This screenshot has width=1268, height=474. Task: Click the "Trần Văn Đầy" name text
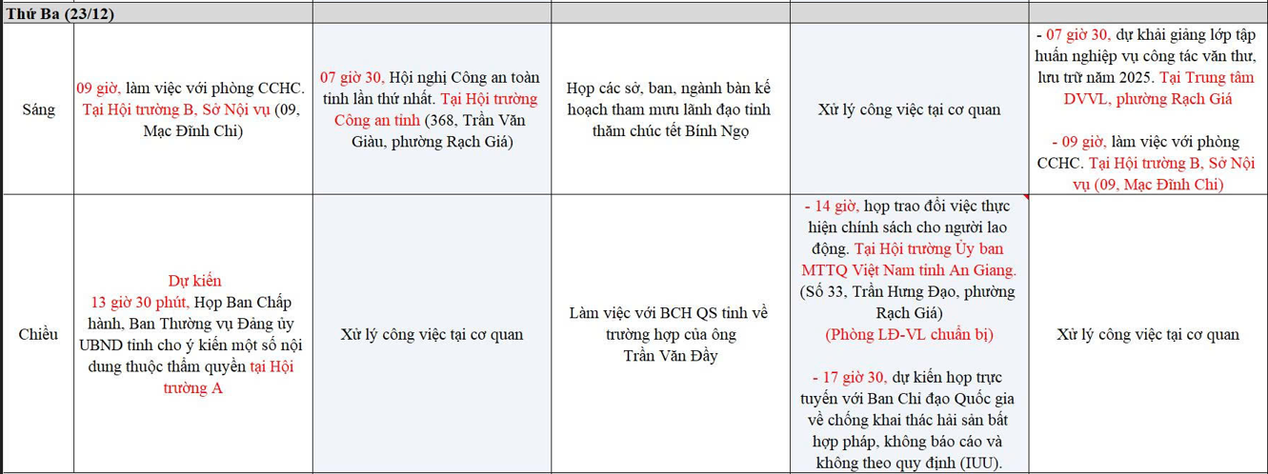(670, 356)
